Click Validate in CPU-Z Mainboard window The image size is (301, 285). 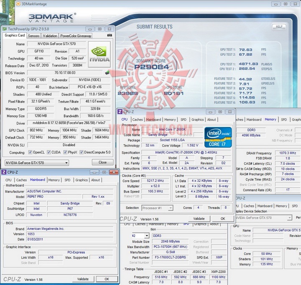click(x=83, y=279)
